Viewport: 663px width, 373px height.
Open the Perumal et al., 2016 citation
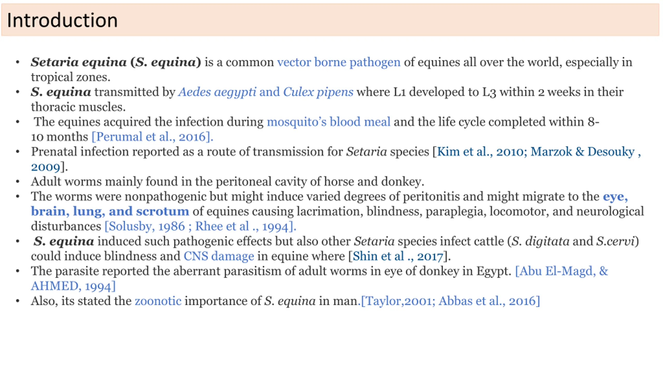click(x=153, y=137)
